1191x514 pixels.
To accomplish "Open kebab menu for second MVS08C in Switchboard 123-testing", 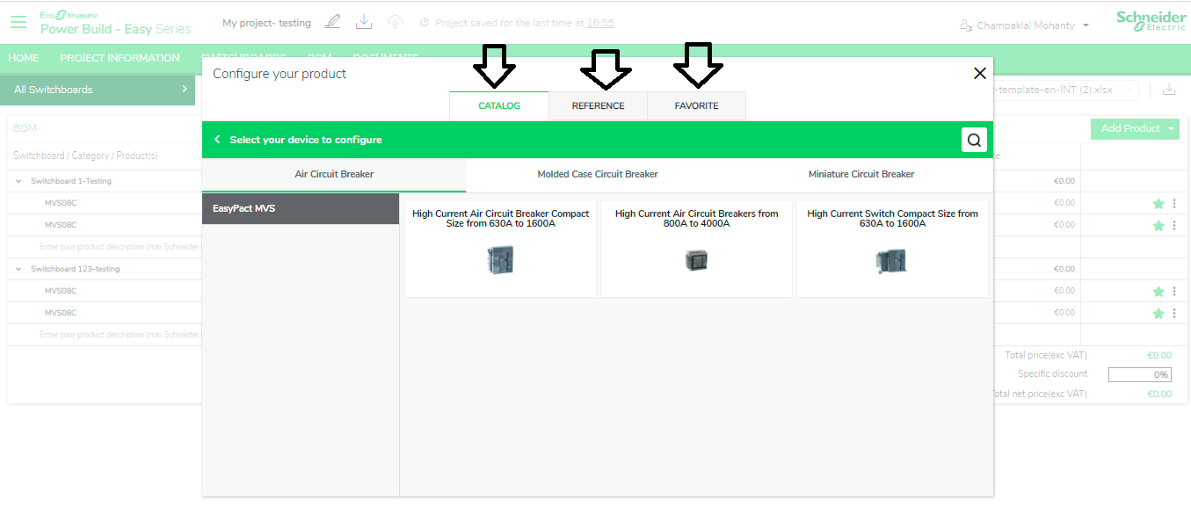I will (1174, 314).
